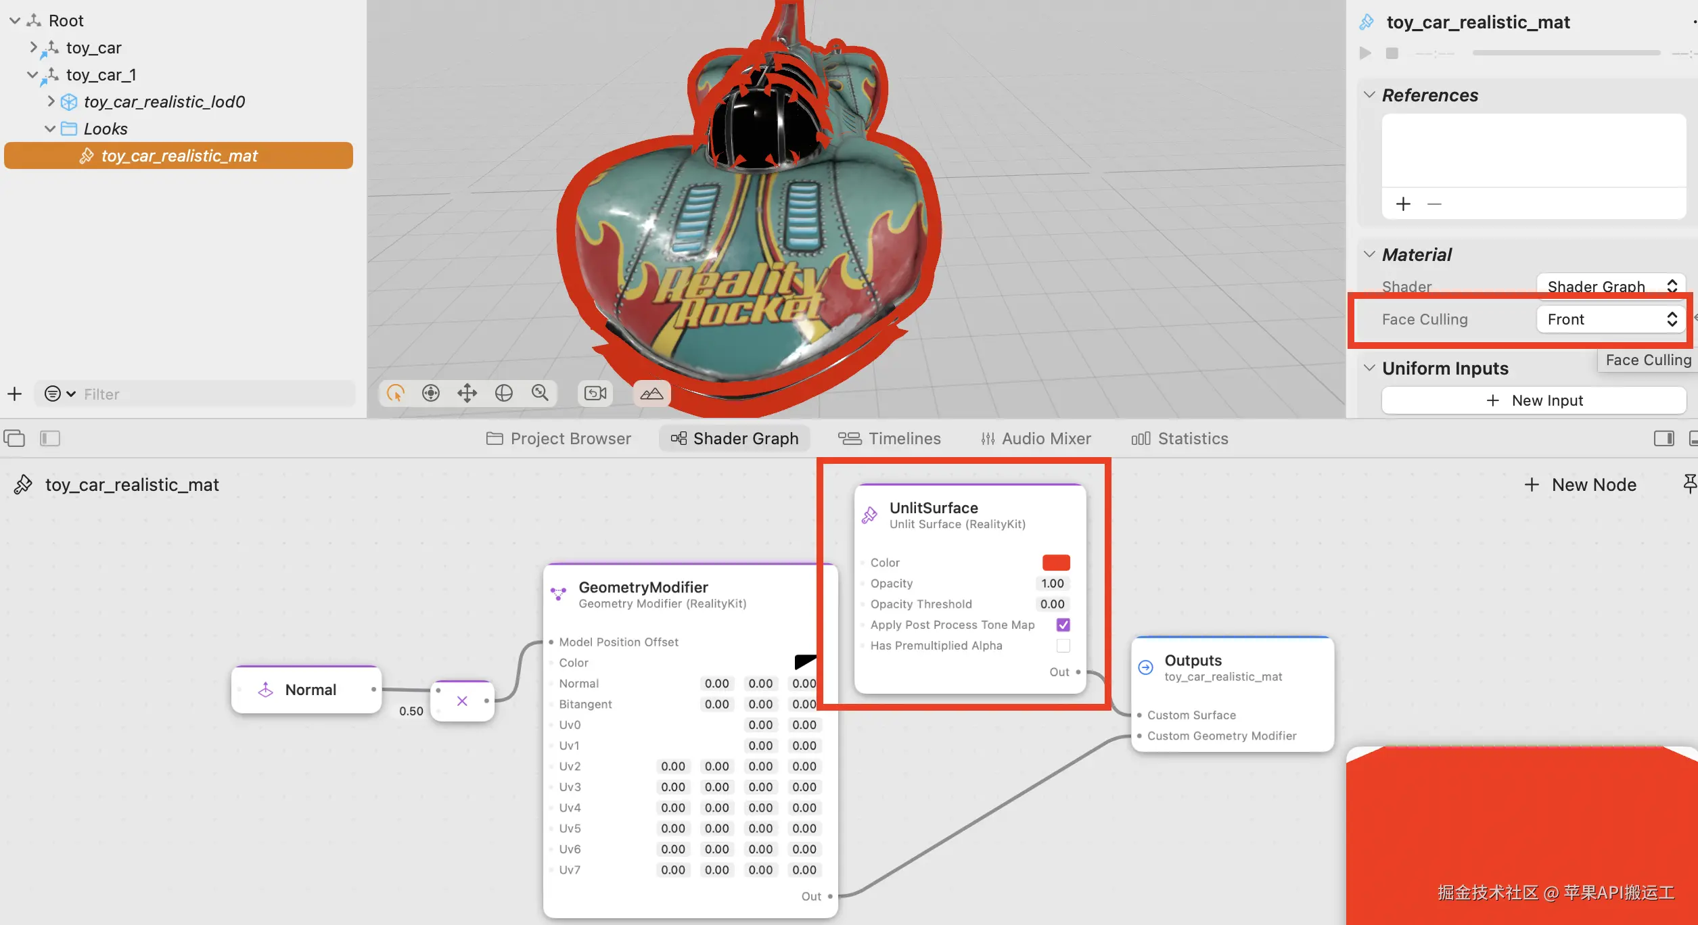Image resolution: width=1698 pixels, height=925 pixels.
Task: Click the orbit rotate viewport tool icon
Action: point(503,393)
